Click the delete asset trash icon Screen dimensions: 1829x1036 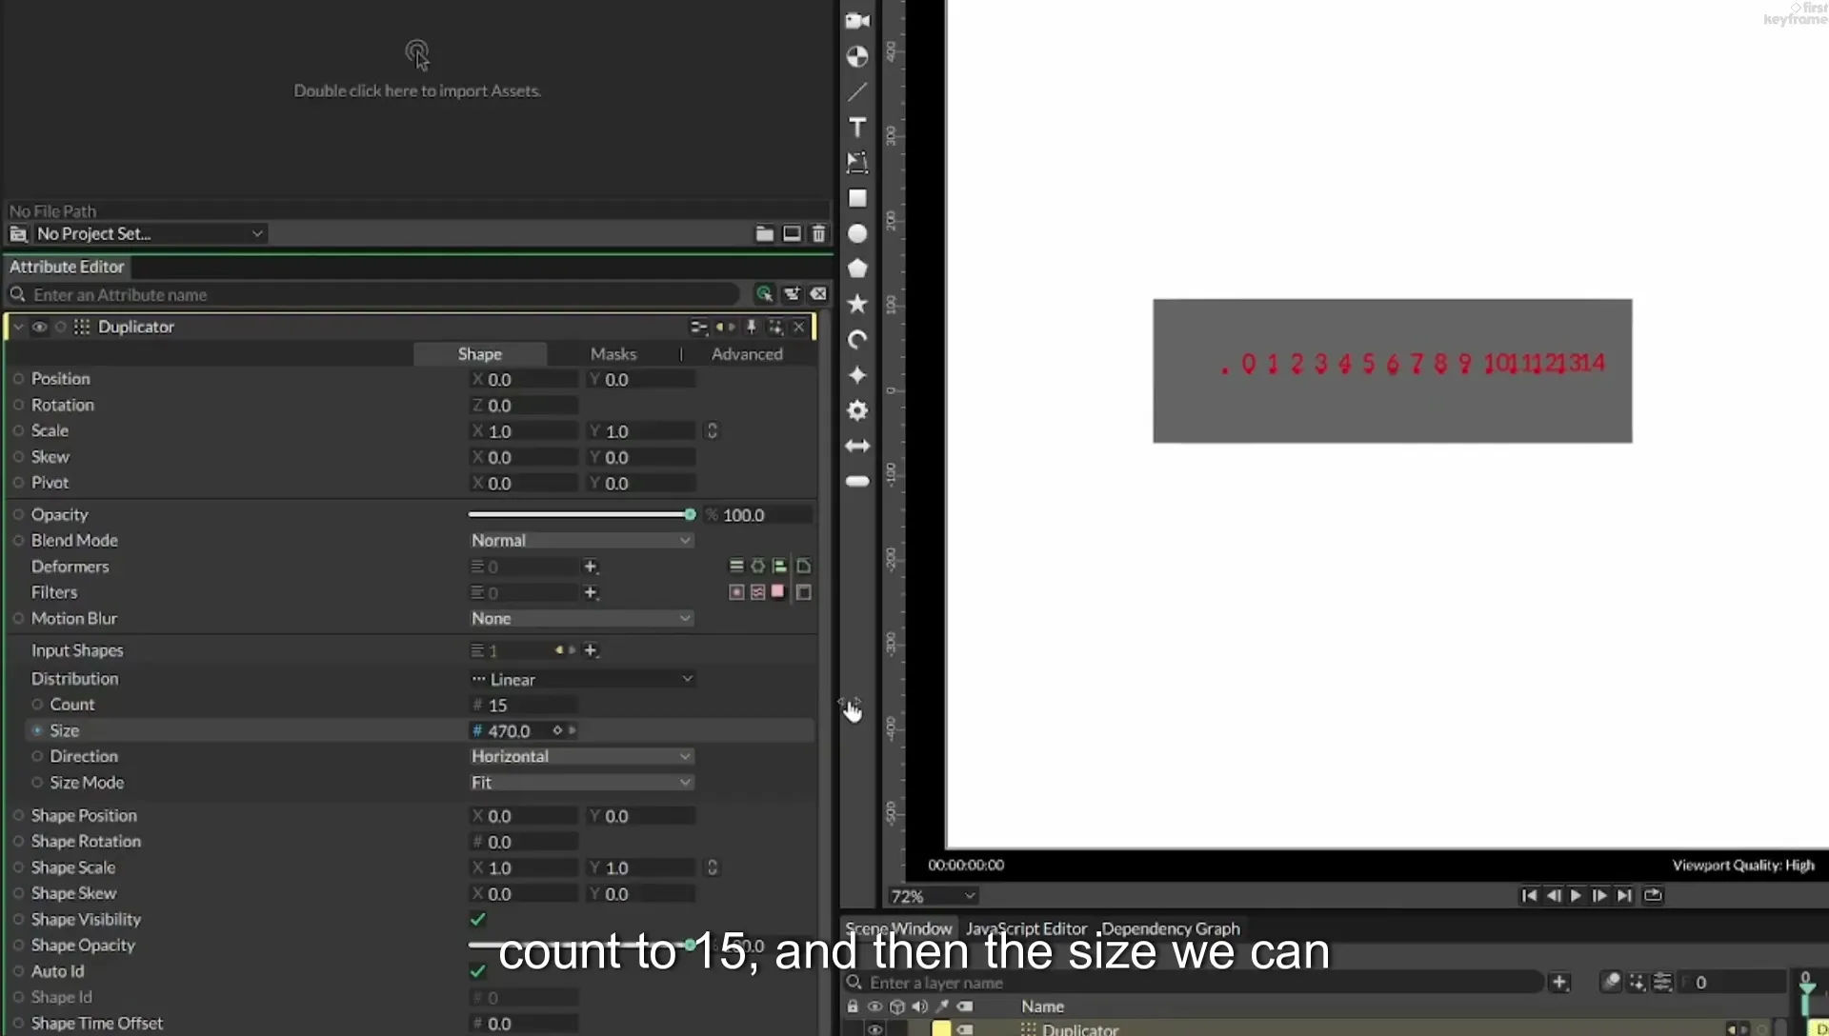pyautogui.click(x=818, y=233)
